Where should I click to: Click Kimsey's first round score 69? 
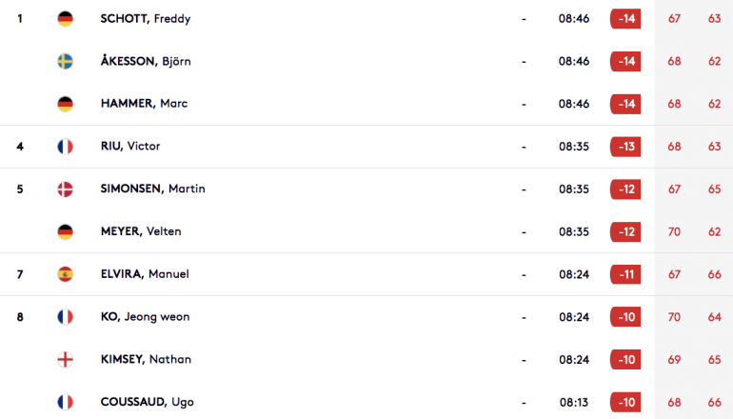coord(674,360)
